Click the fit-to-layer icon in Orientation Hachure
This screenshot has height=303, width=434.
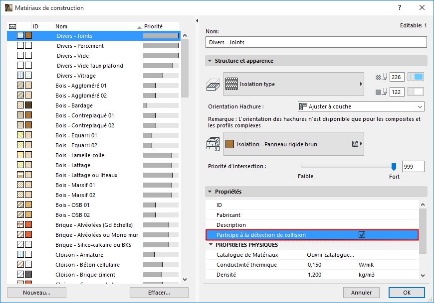[303, 106]
